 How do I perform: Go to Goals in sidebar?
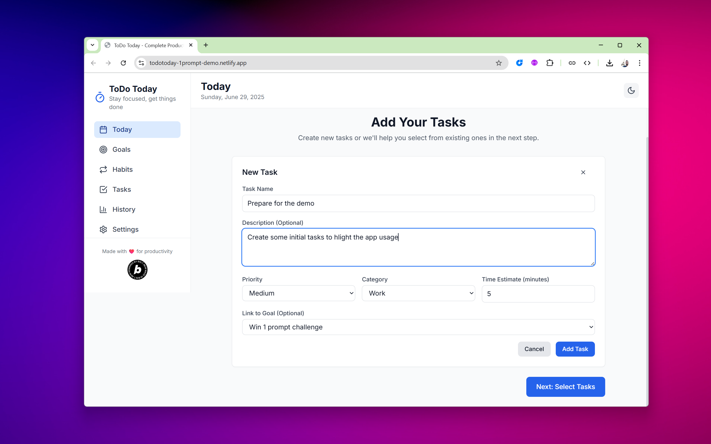[x=121, y=150]
